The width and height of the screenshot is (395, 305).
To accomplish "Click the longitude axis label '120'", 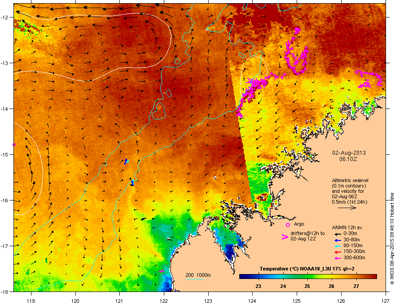I will tap(75, 301).
